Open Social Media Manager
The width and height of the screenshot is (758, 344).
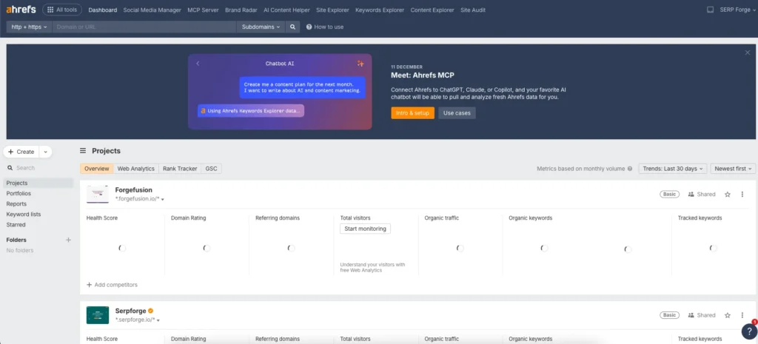pyautogui.click(x=152, y=10)
